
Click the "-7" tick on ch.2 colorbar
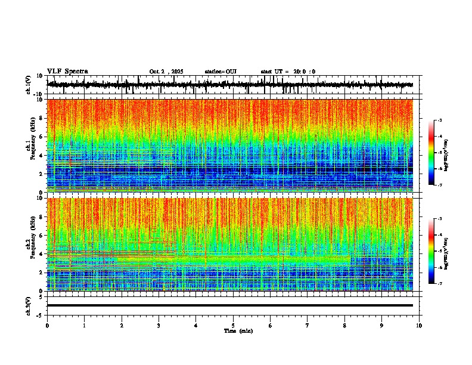pyautogui.click(x=440, y=283)
